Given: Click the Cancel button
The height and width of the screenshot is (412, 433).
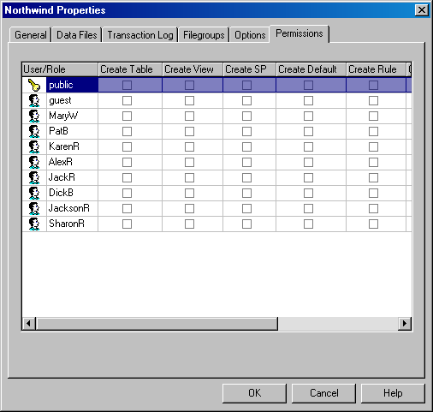Looking at the screenshot, I should coord(324,393).
